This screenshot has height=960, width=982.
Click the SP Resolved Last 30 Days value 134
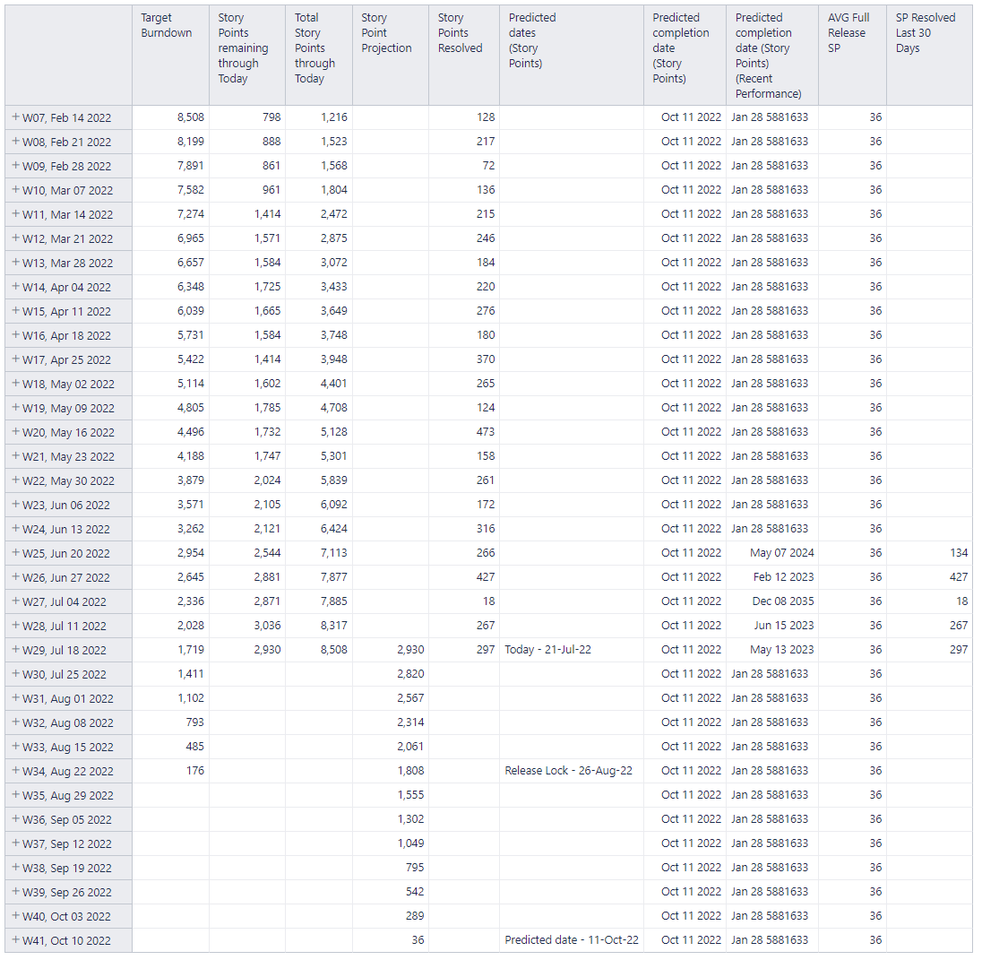point(958,553)
